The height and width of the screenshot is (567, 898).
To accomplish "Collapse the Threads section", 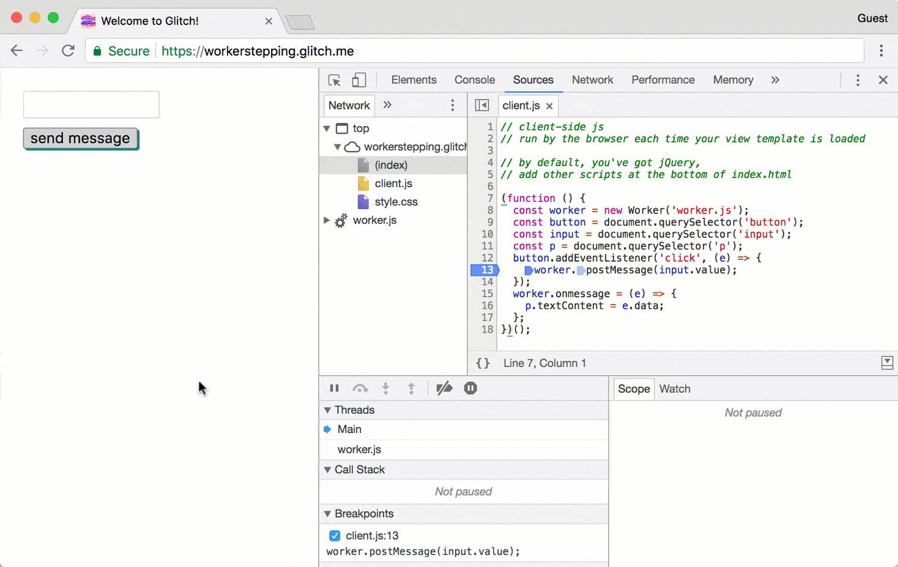I will 328,410.
